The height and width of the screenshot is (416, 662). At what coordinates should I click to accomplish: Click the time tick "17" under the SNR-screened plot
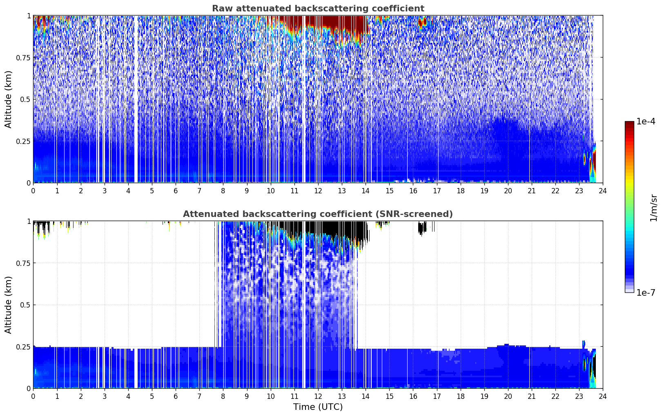(437, 396)
